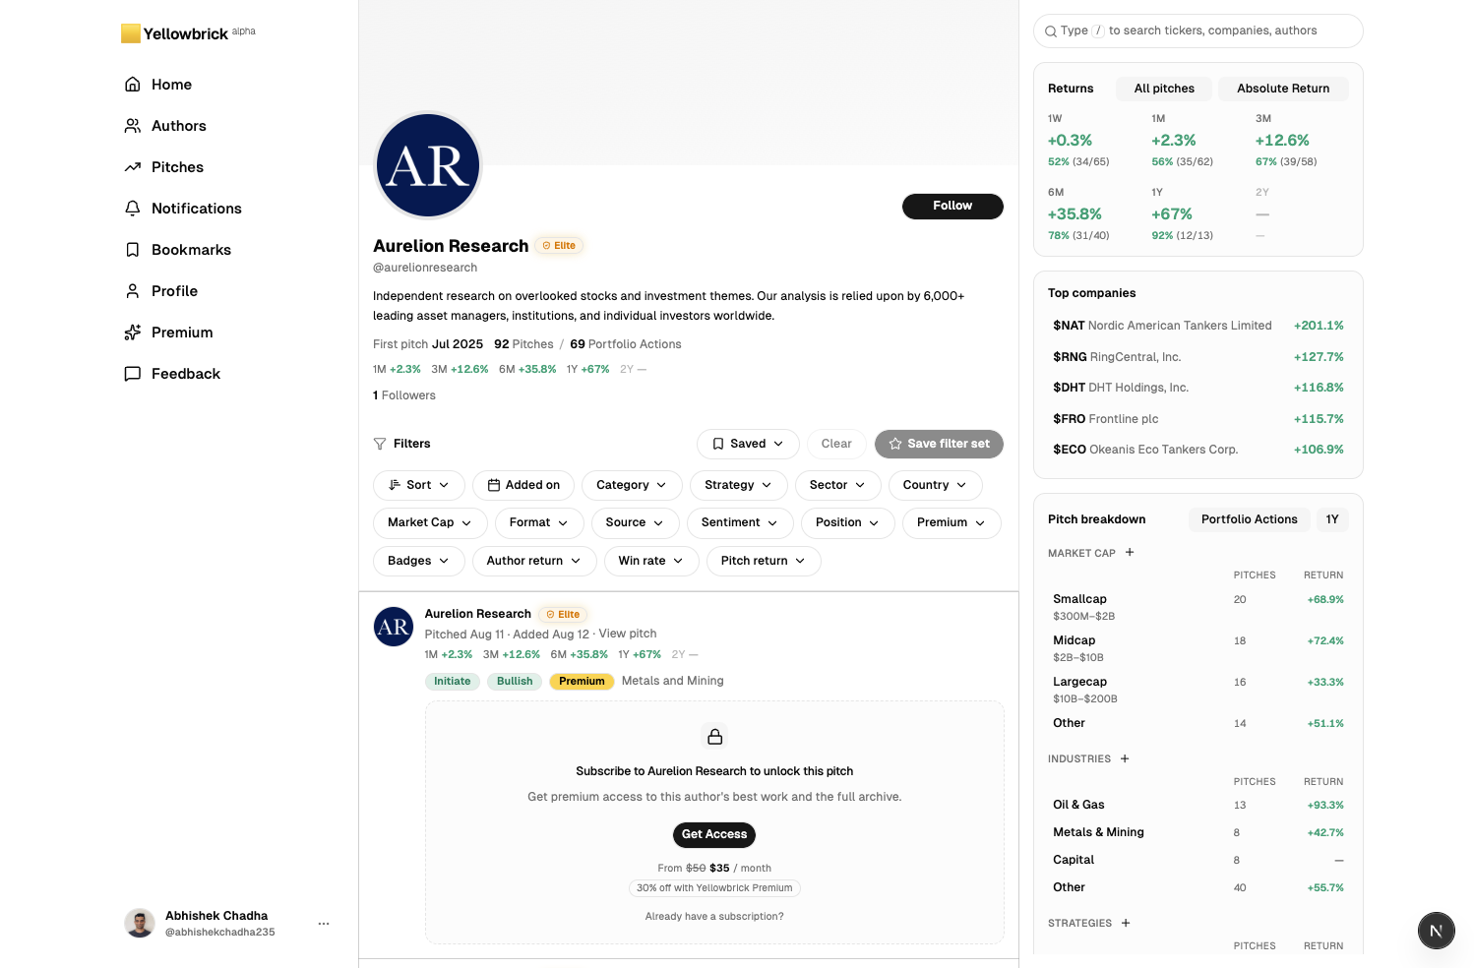Expand the Strategy filter dropdown
The width and height of the screenshot is (1474, 968).
coord(739,485)
